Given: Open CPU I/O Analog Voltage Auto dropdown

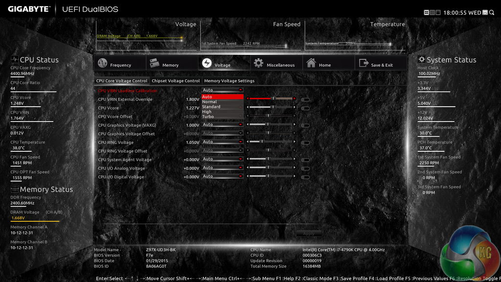Looking at the screenshot, I should 223,167.
